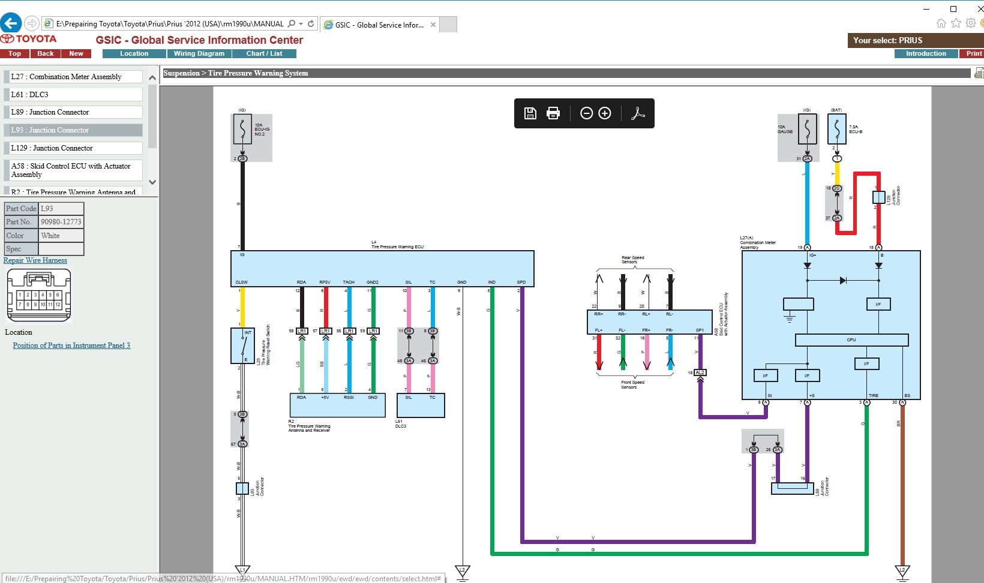Click part number 90980-12773 cell
The image size is (984, 583).
[x=61, y=222]
